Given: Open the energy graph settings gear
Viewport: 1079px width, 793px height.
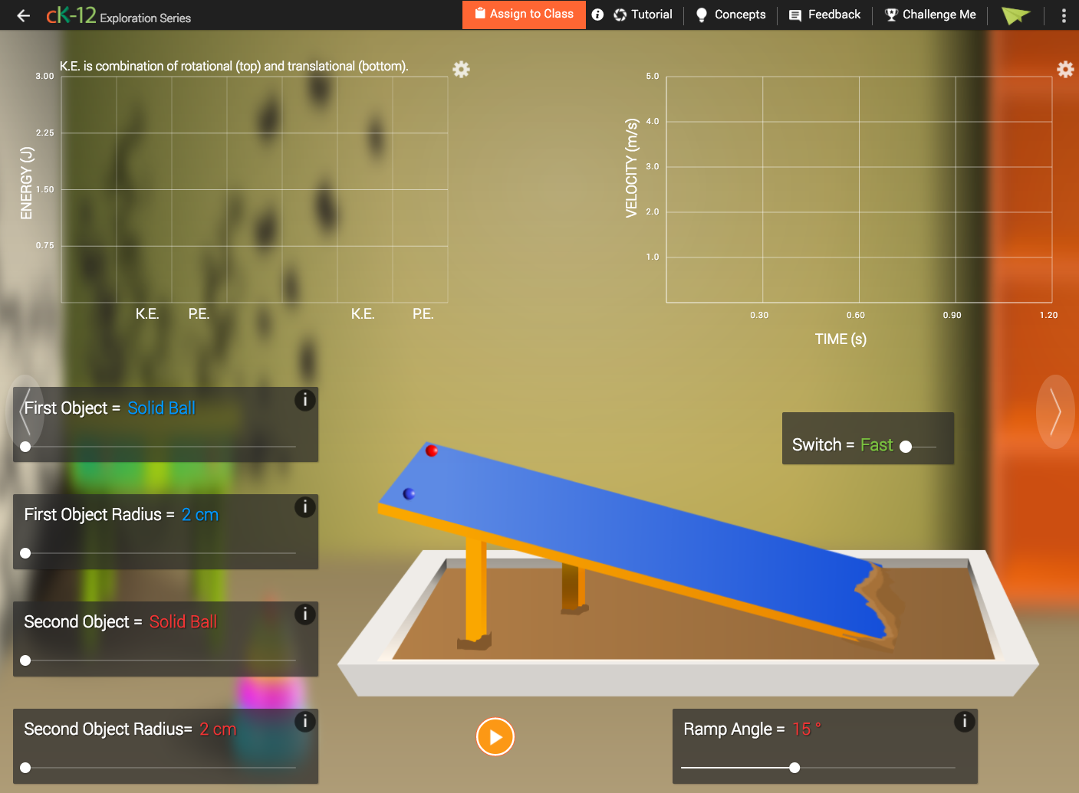Looking at the screenshot, I should click(461, 69).
